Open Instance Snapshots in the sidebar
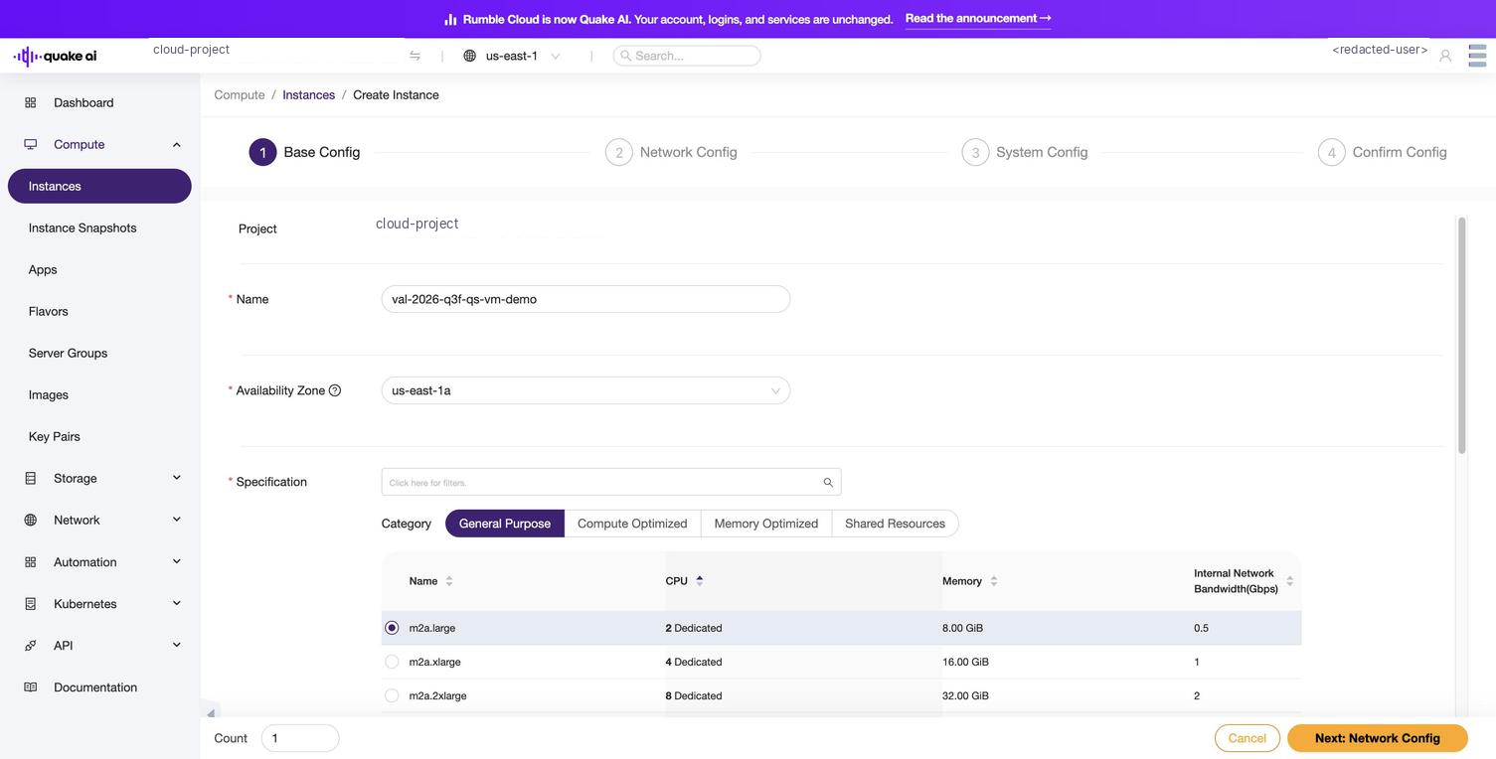1496x759 pixels. 83,228
